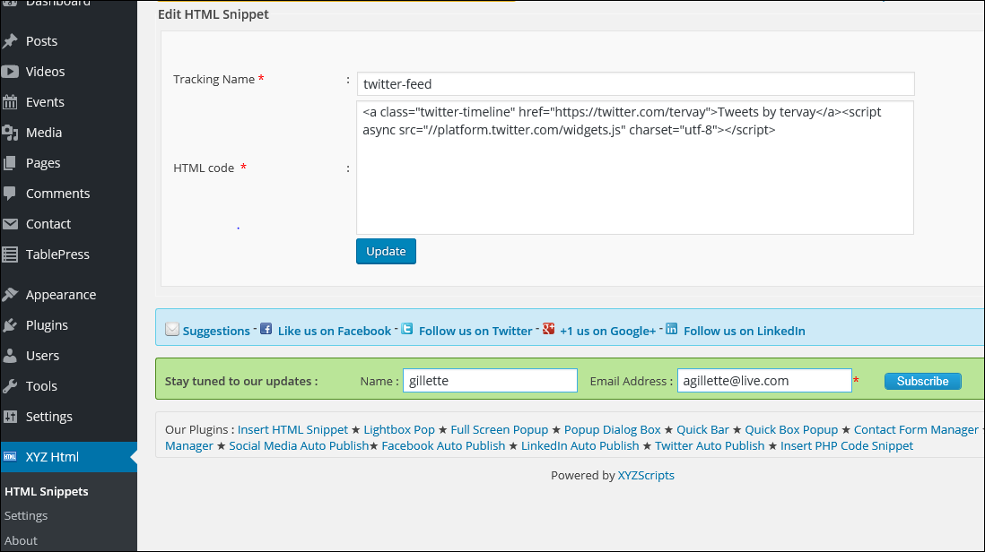Click the Comments speech bubble icon
The width and height of the screenshot is (985, 552).
[11, 194]
